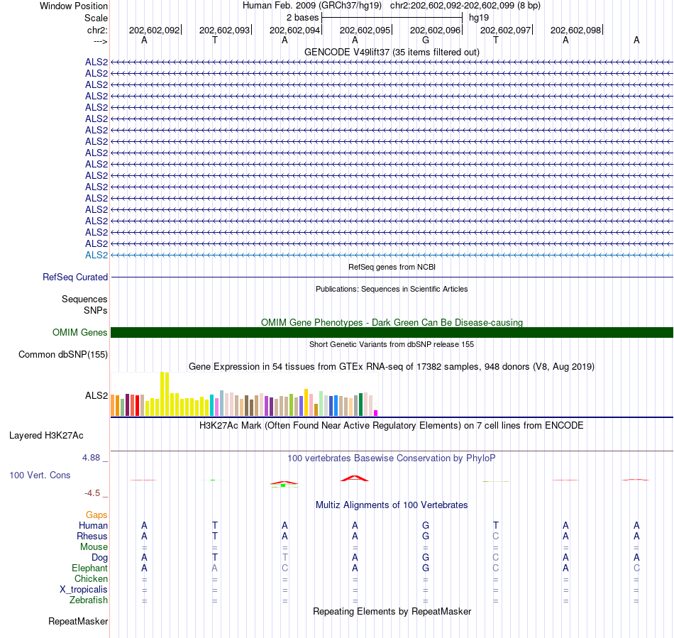Click the OMIM Genes track label
The width and height of the screenshot is (674, 638).
pyautogui.click(x=79, y=332)
